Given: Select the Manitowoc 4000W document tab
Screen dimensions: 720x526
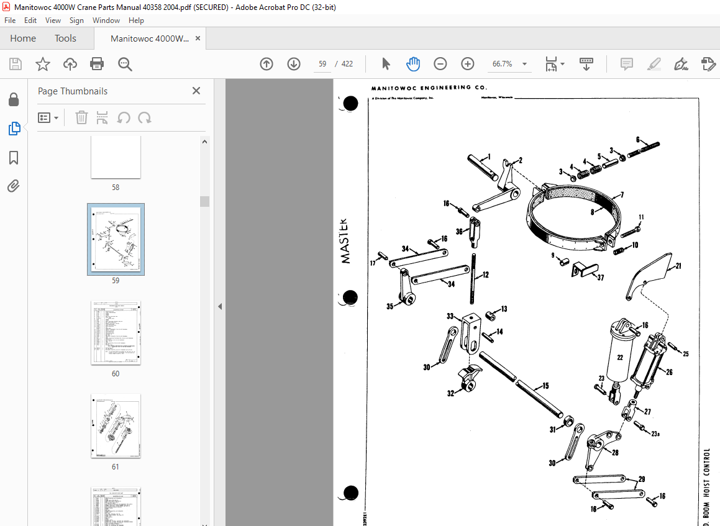Looking at the screenshot, I should pyautogui.click(x=149, y=39).
